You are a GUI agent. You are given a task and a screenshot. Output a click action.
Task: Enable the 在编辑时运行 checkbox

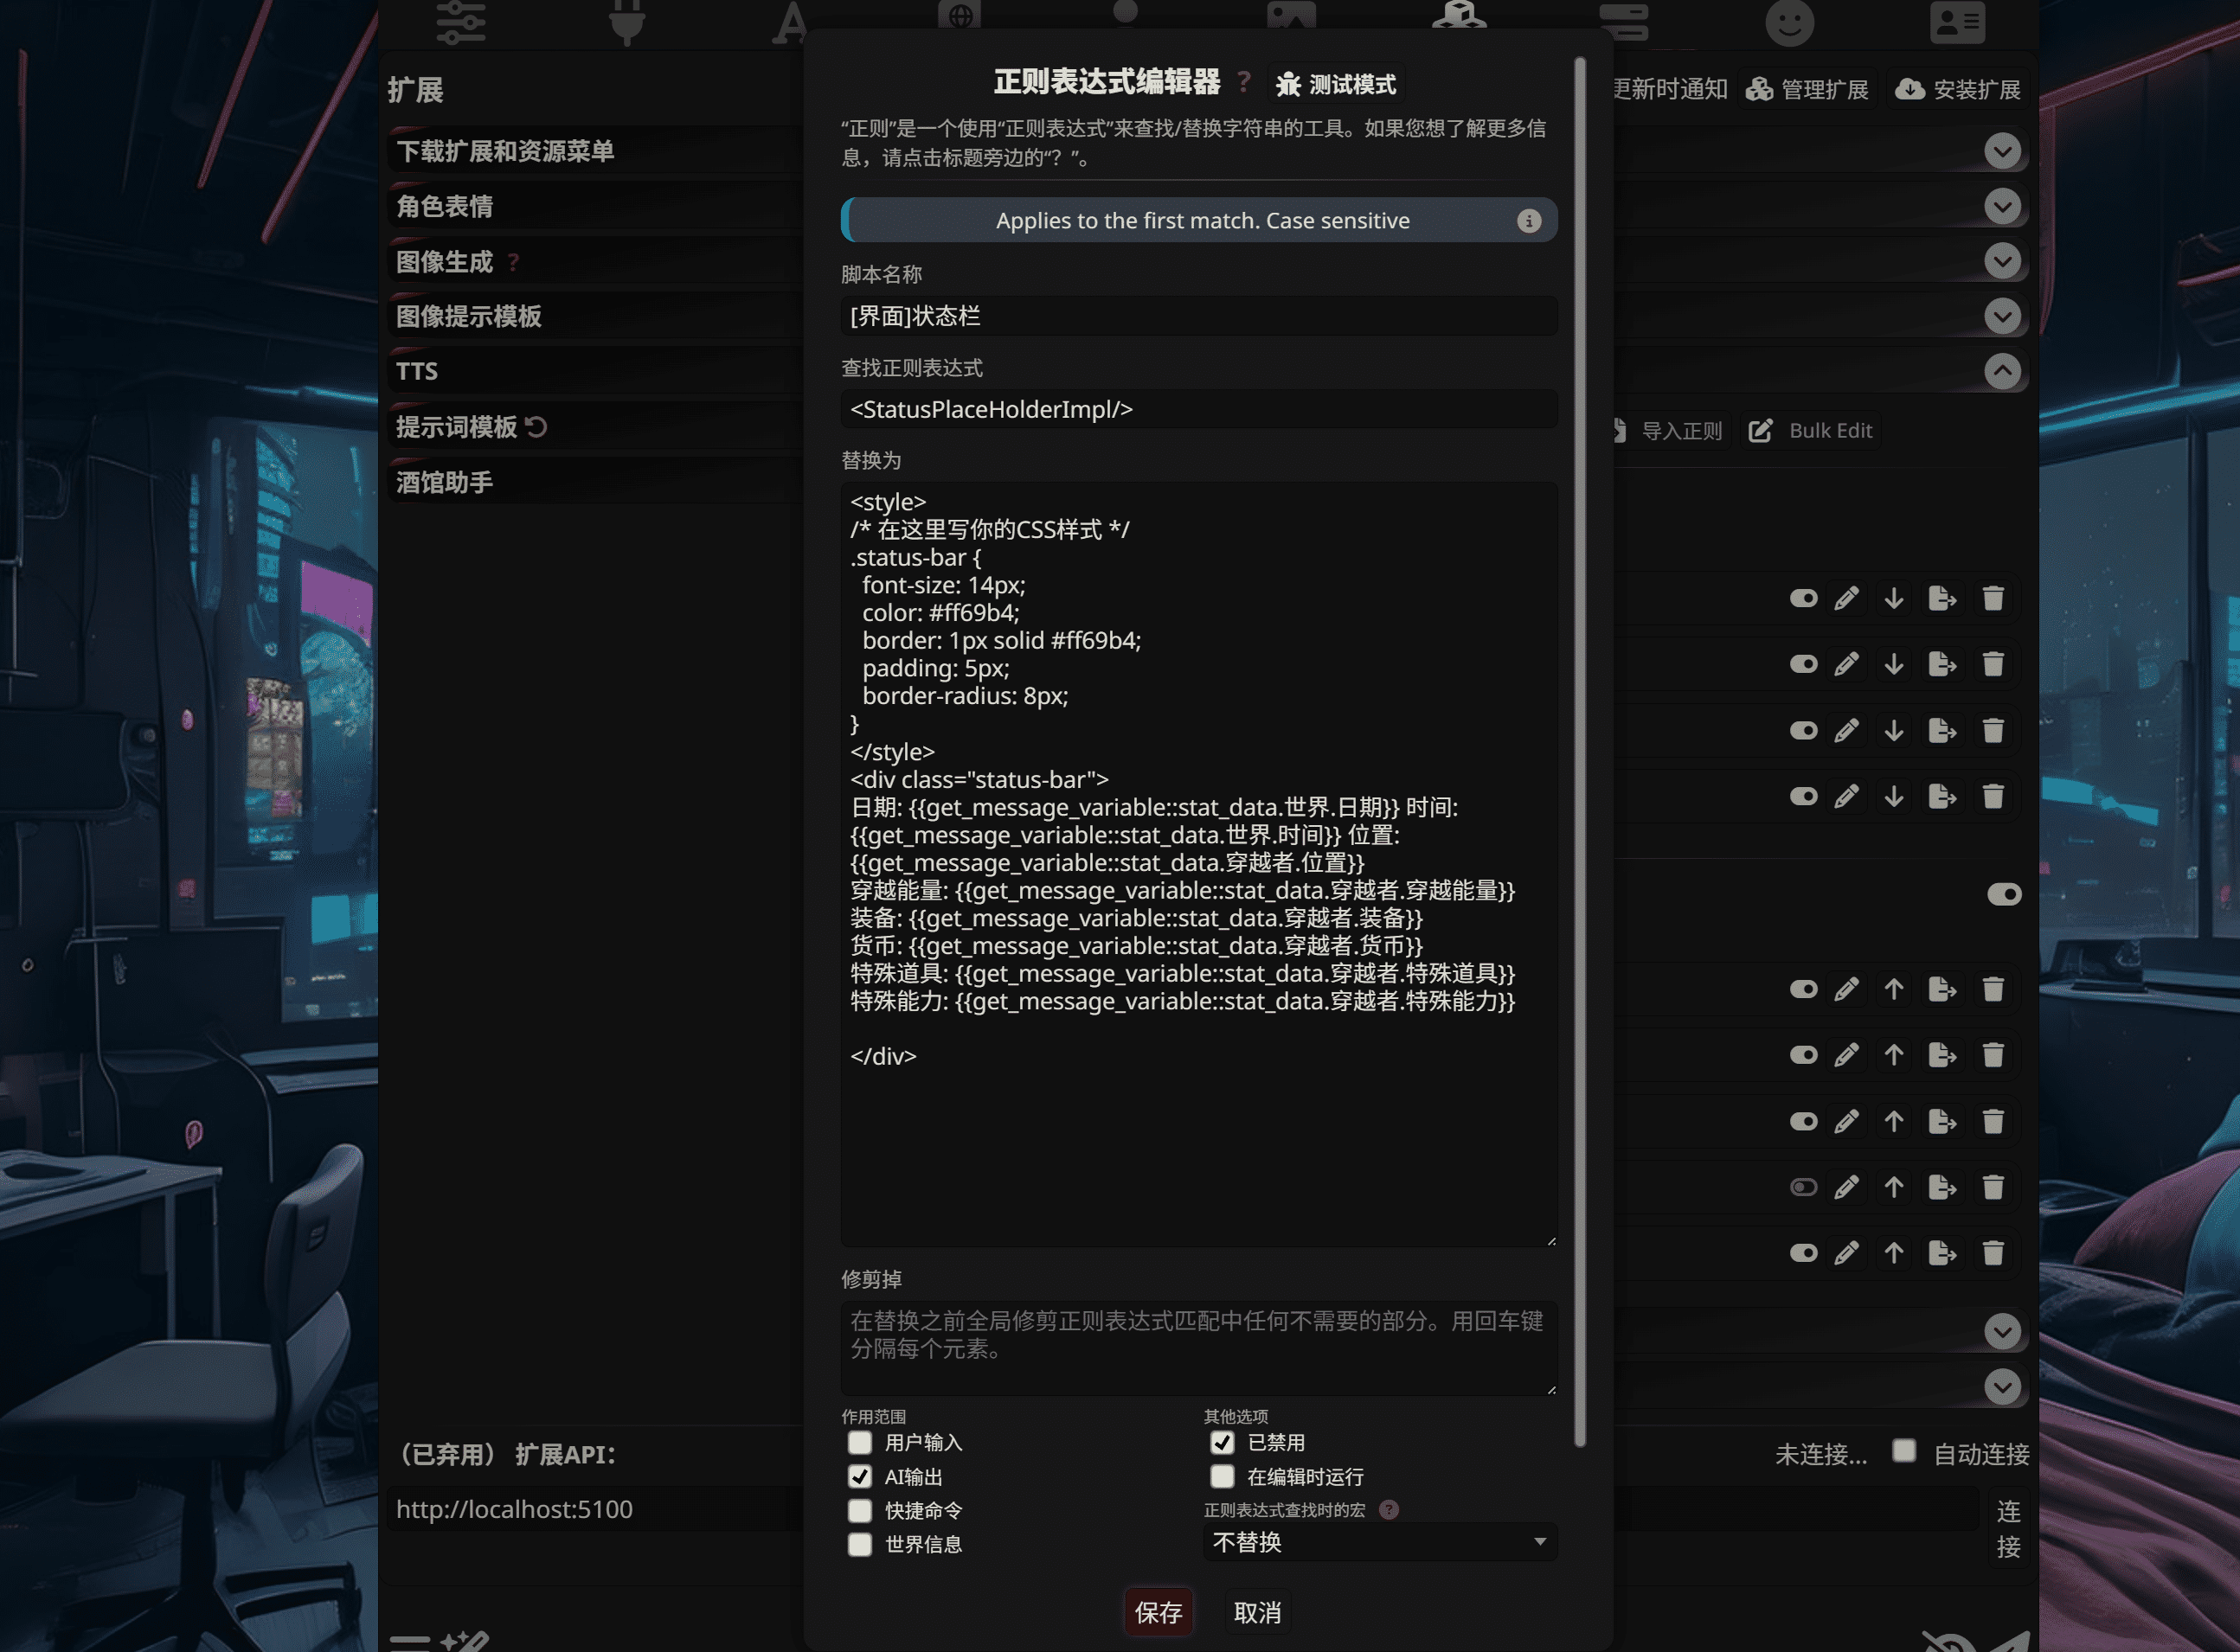tap(1222, 1477)
